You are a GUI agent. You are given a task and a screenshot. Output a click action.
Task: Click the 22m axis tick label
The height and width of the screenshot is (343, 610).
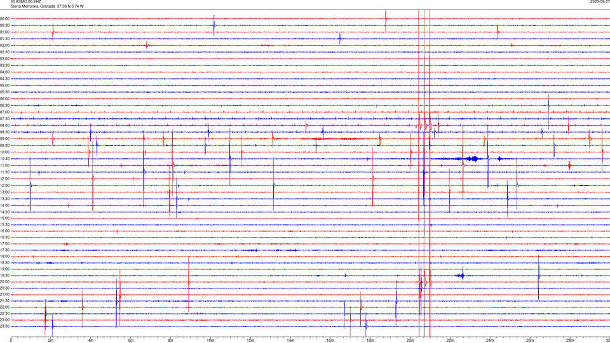coord(450,340)
